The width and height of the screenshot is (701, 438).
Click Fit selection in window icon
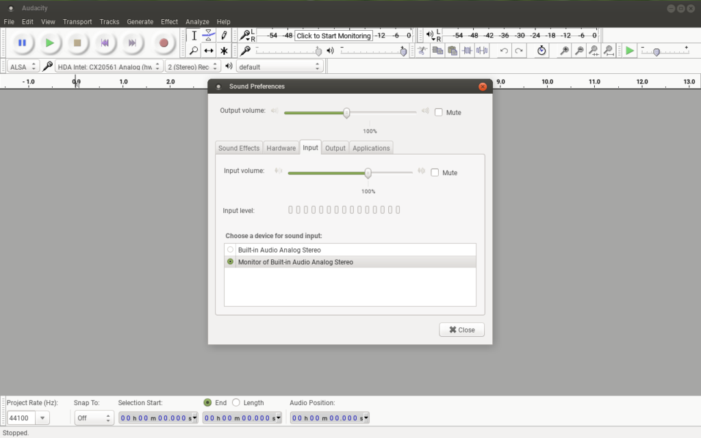point(594,51)
